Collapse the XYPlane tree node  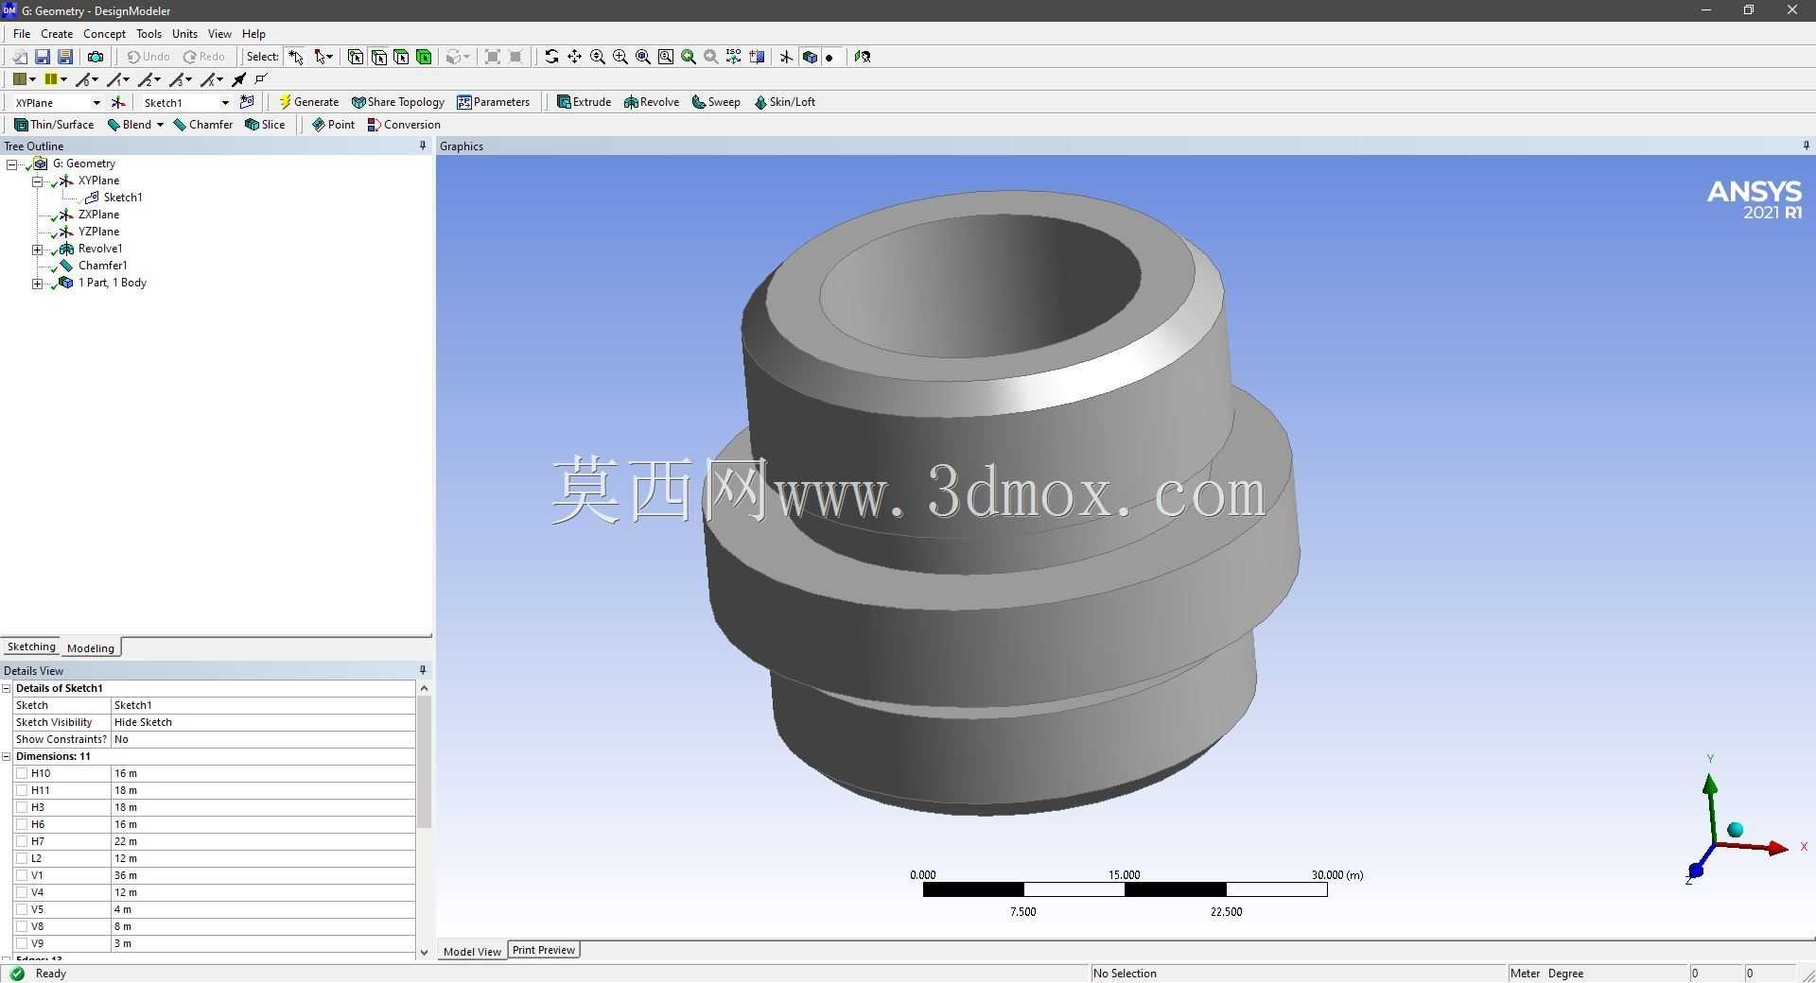tap(37, 181)
